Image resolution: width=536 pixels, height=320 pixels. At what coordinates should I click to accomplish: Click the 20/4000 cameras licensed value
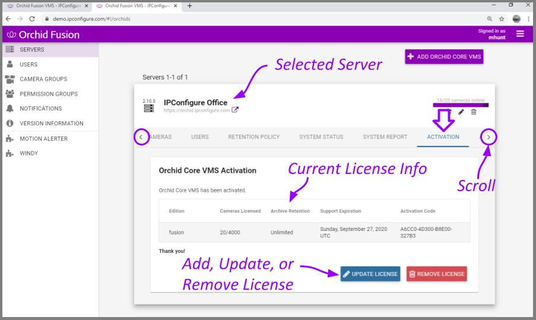230,233
